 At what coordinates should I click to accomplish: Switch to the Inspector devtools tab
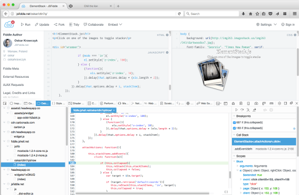[15, 103]
